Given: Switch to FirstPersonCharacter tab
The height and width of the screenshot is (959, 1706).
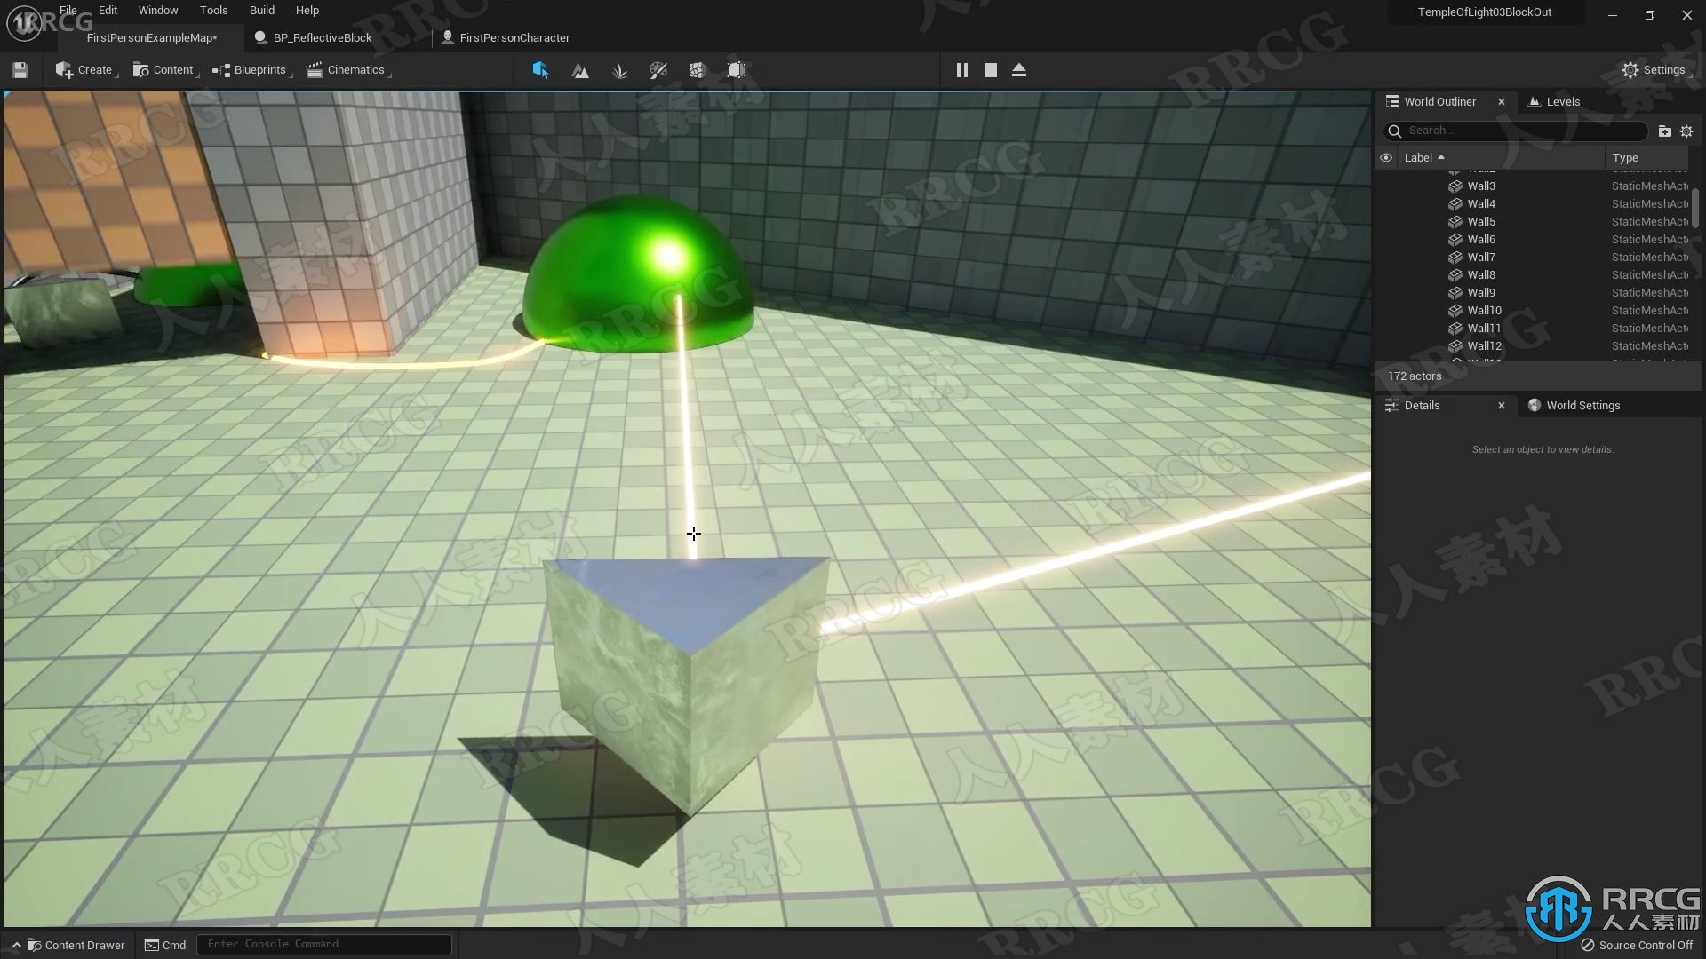Looking at the screenshot, I should (514, 37).
